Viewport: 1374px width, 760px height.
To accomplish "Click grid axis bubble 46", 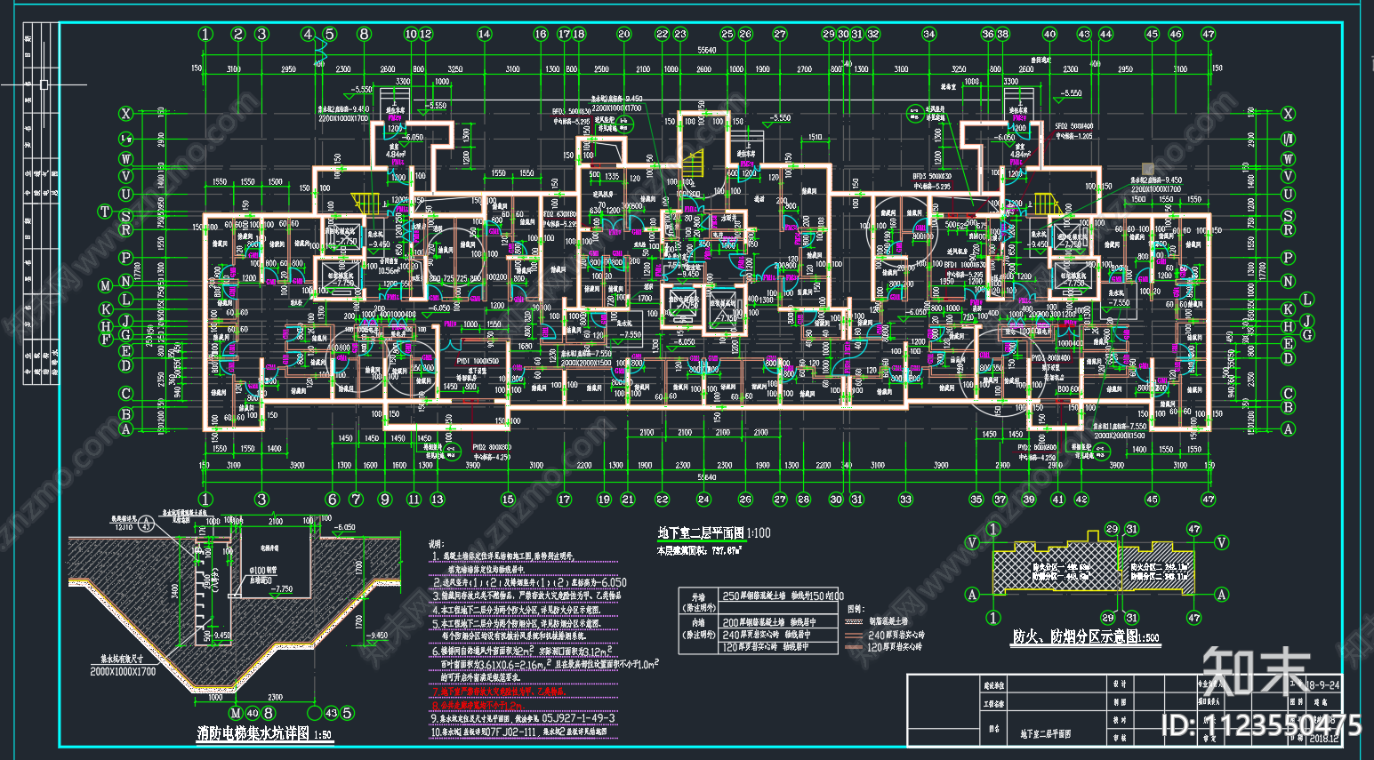I will pos(1176,34).
